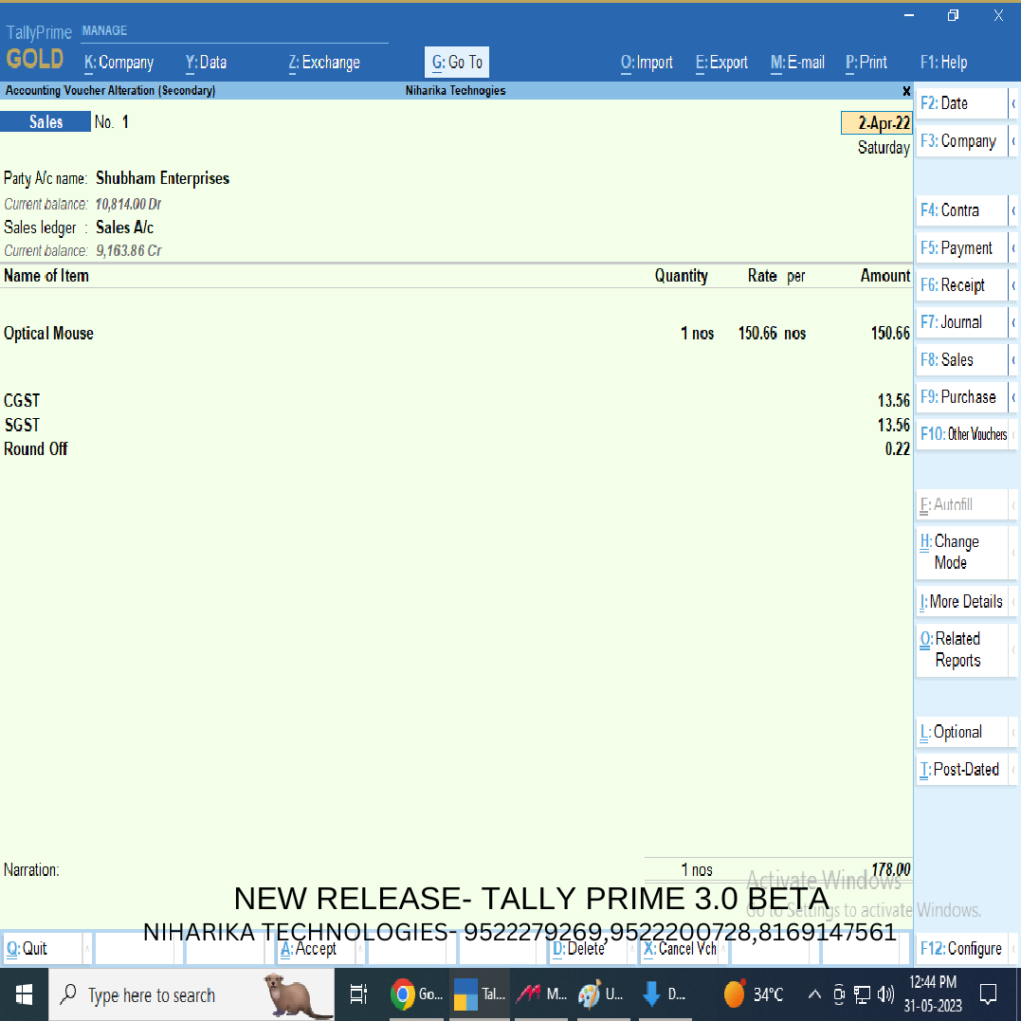The width and height of the screenshot is (1021, 1021).
Task: Open the E: Export menu
Action: pos(722,63)
